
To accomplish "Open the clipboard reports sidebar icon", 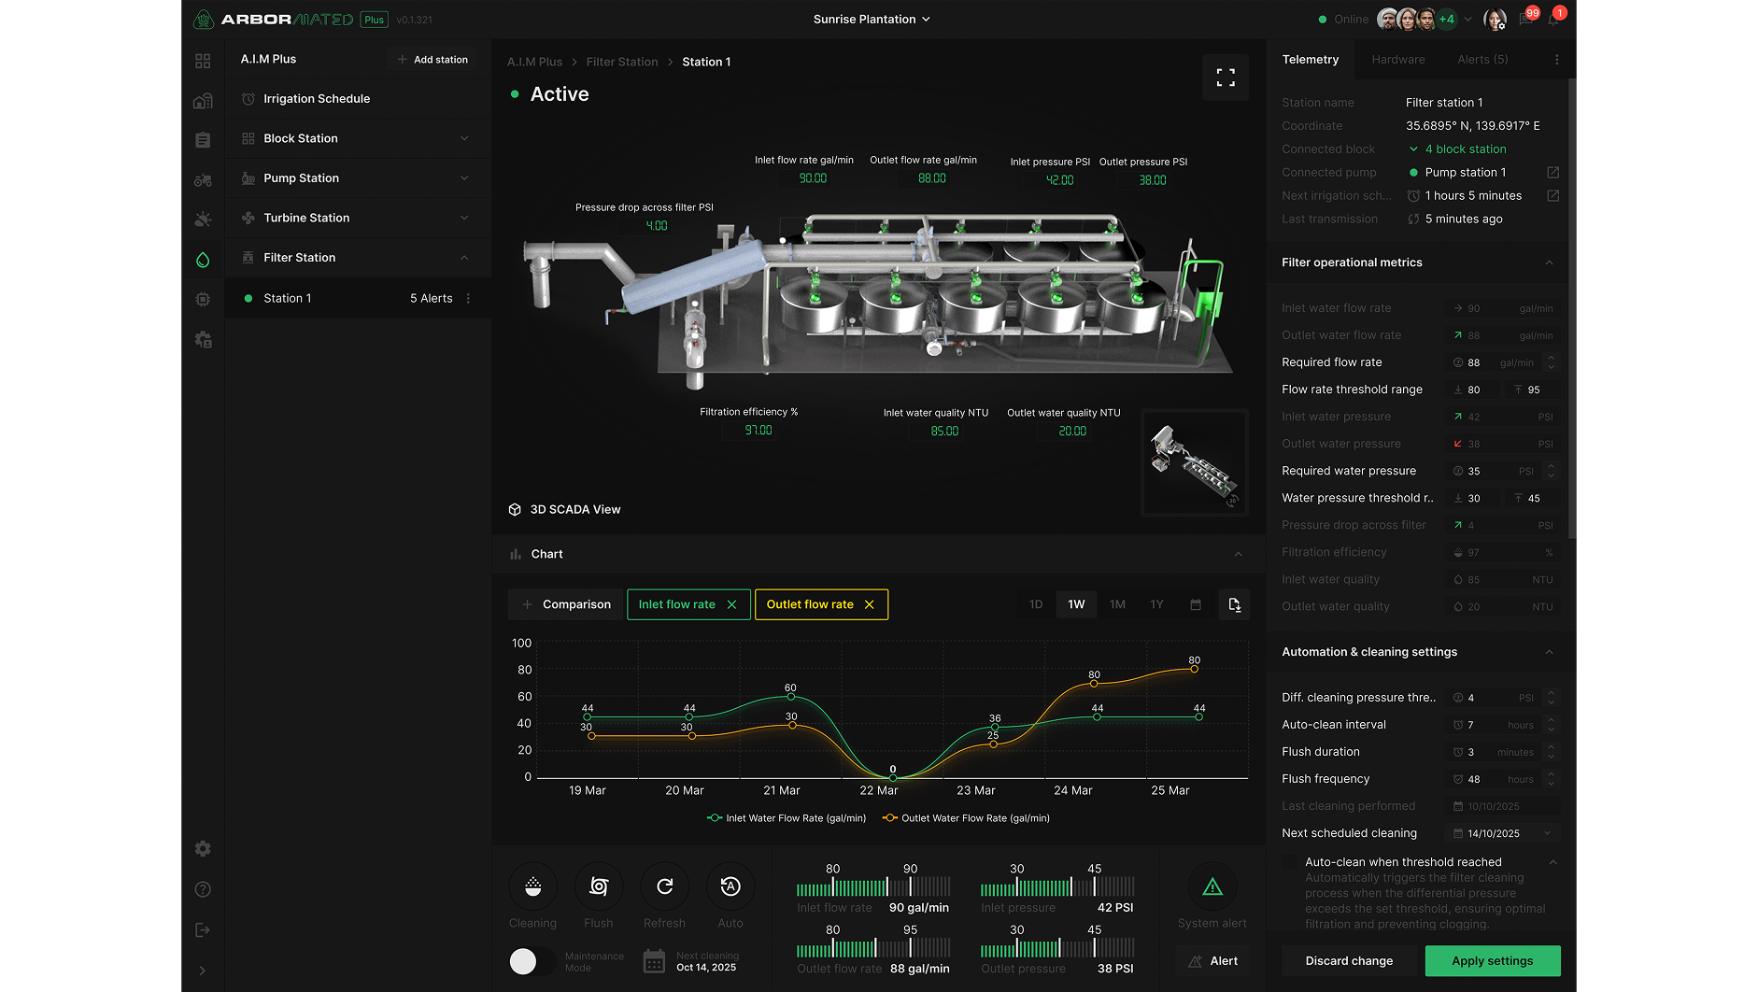I will click(203, 140).
